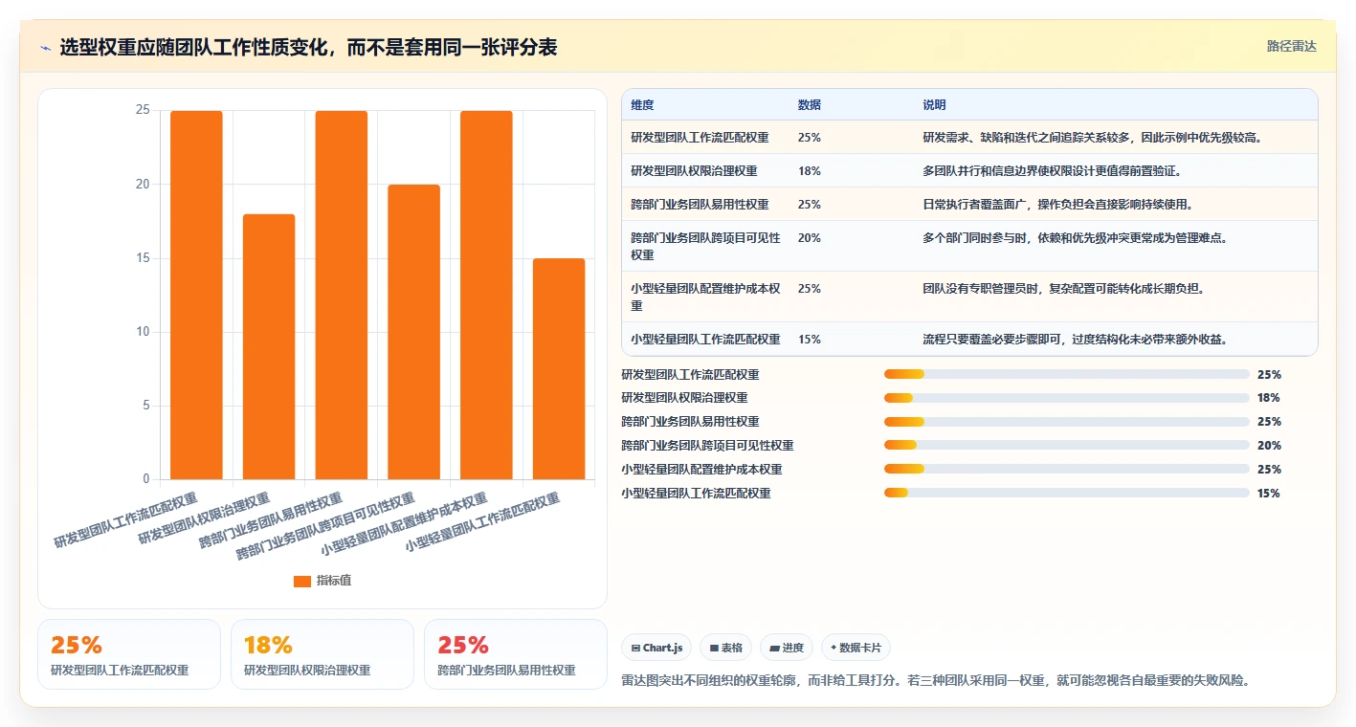Click description starting 日常执行者覆盖面广
Screen dimensions: 1356x727
point(1057,204)
